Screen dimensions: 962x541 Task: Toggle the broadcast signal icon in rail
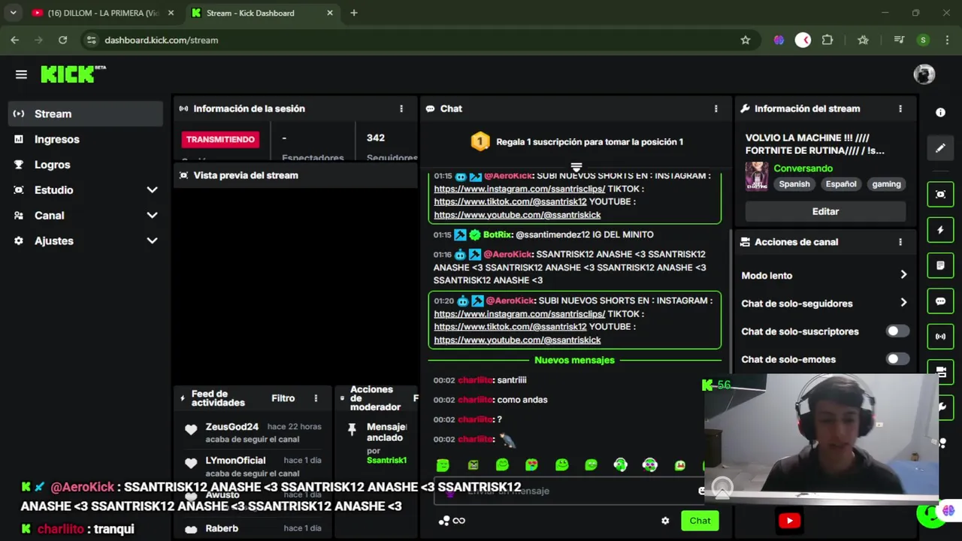(x=940, y=336)
